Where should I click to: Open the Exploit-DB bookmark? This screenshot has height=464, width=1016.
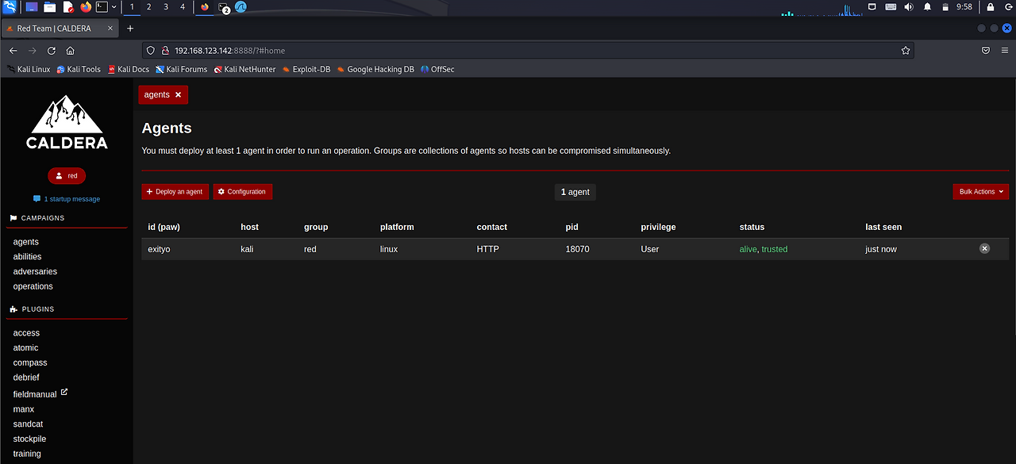[x=306, y=69]
